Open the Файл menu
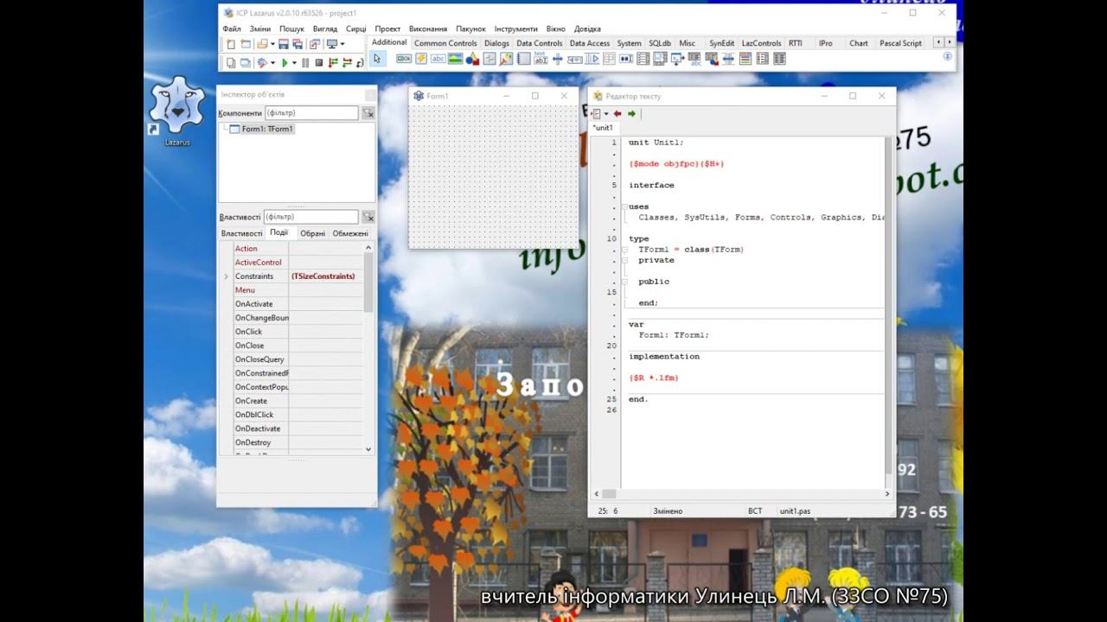1107x622 pixels. (x=231, y=29)
